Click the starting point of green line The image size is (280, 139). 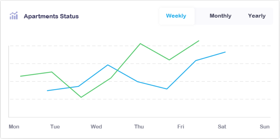click(x=21, y=76)
